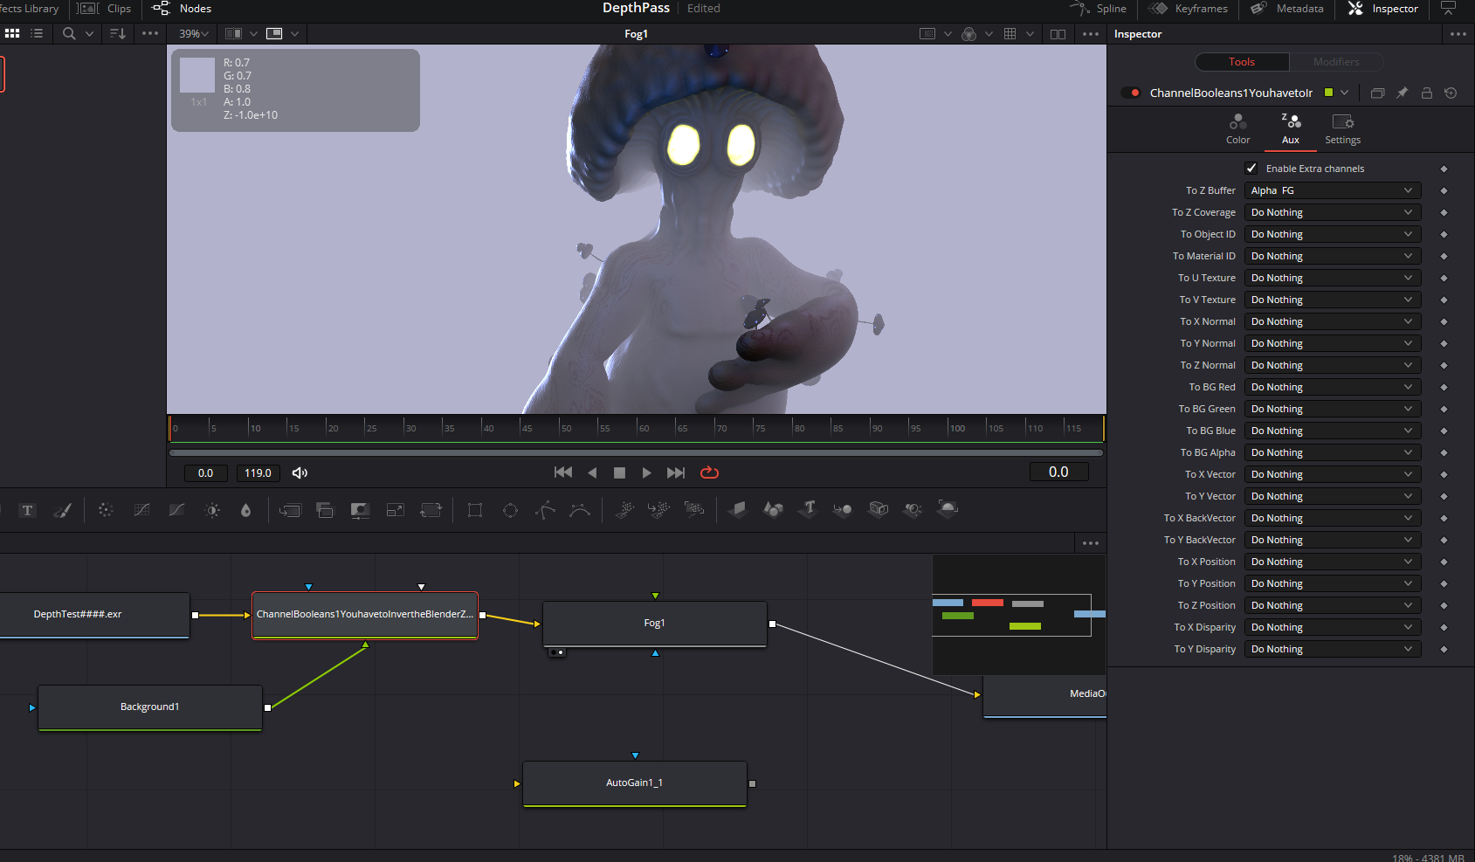Toggle Enable Extra channels checkbox
Image resolution: width=1475 pixels, height=862 pixels.
click(1251, 169)
